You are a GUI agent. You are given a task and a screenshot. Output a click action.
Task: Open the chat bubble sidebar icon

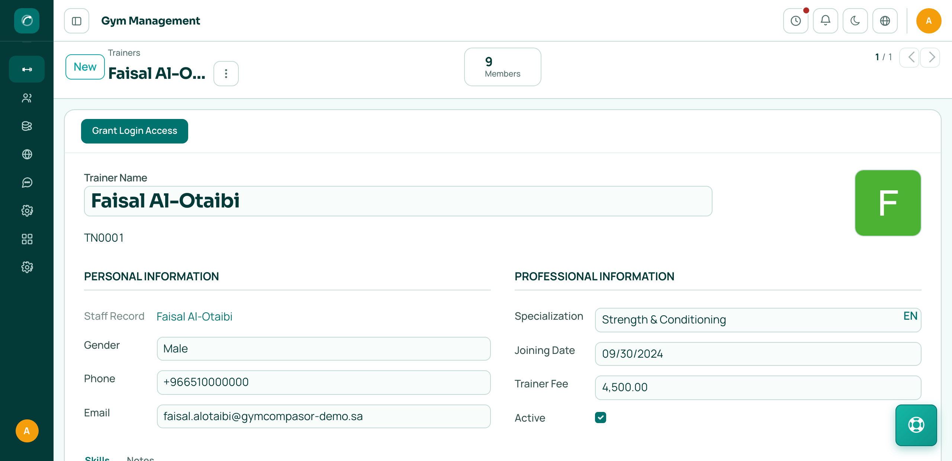(27, 183)
